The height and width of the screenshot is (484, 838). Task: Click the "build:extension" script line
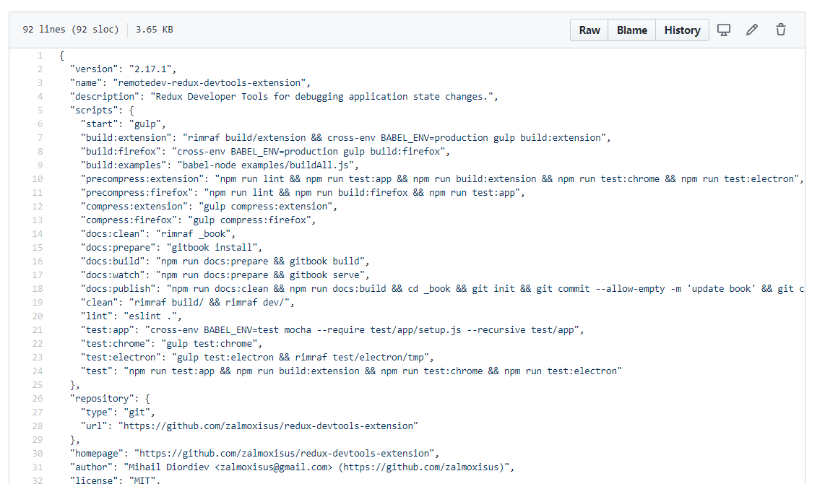pos(345,138)
